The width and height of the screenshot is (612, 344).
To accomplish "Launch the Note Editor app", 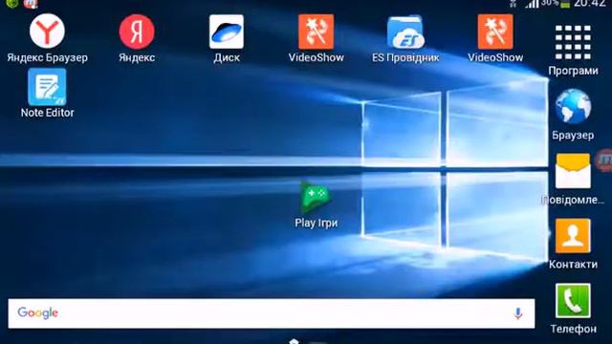I will click(x=47, y=87).
